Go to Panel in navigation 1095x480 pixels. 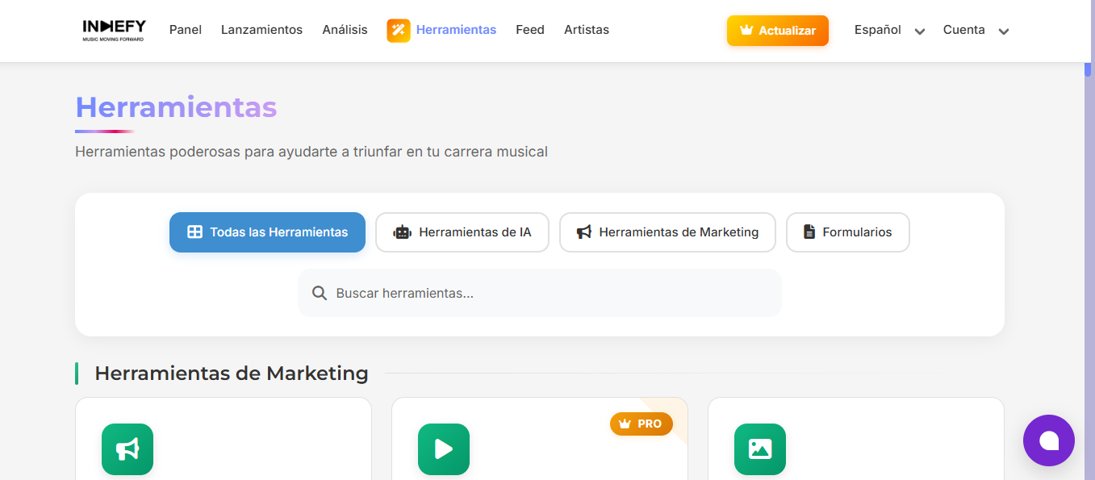(185, 30)
